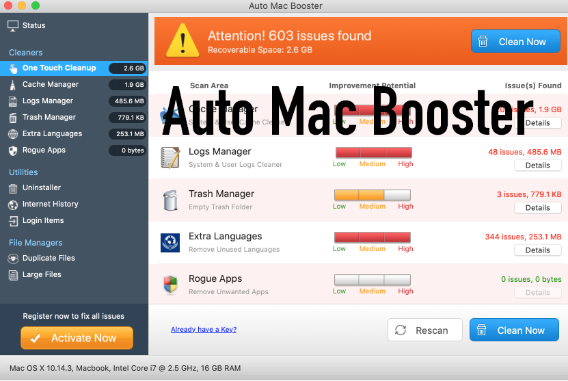Click the Large Files document icon
568x381 pixels.
(13, 275)
